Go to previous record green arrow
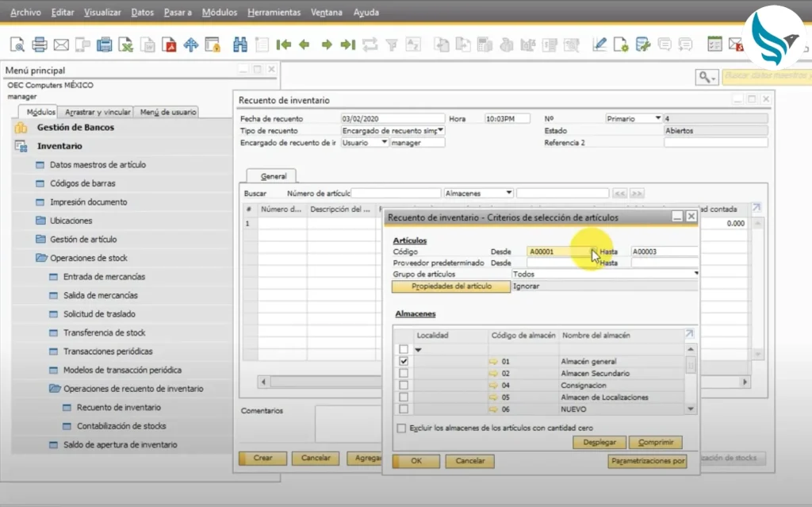The height and width of the screenshot is (507, 812). click(304, 44)
